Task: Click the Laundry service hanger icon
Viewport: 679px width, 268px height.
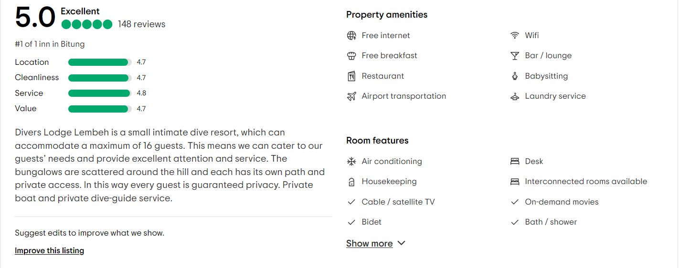Action: [515, 96]
